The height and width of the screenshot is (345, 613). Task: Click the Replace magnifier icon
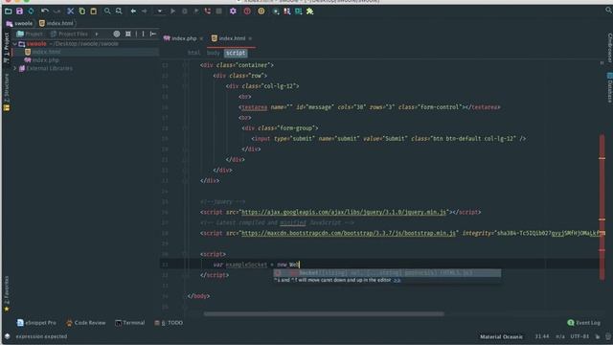(119, 11)
